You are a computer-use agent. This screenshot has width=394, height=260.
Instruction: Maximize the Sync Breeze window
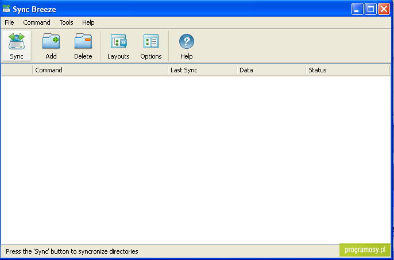[370, 9]
